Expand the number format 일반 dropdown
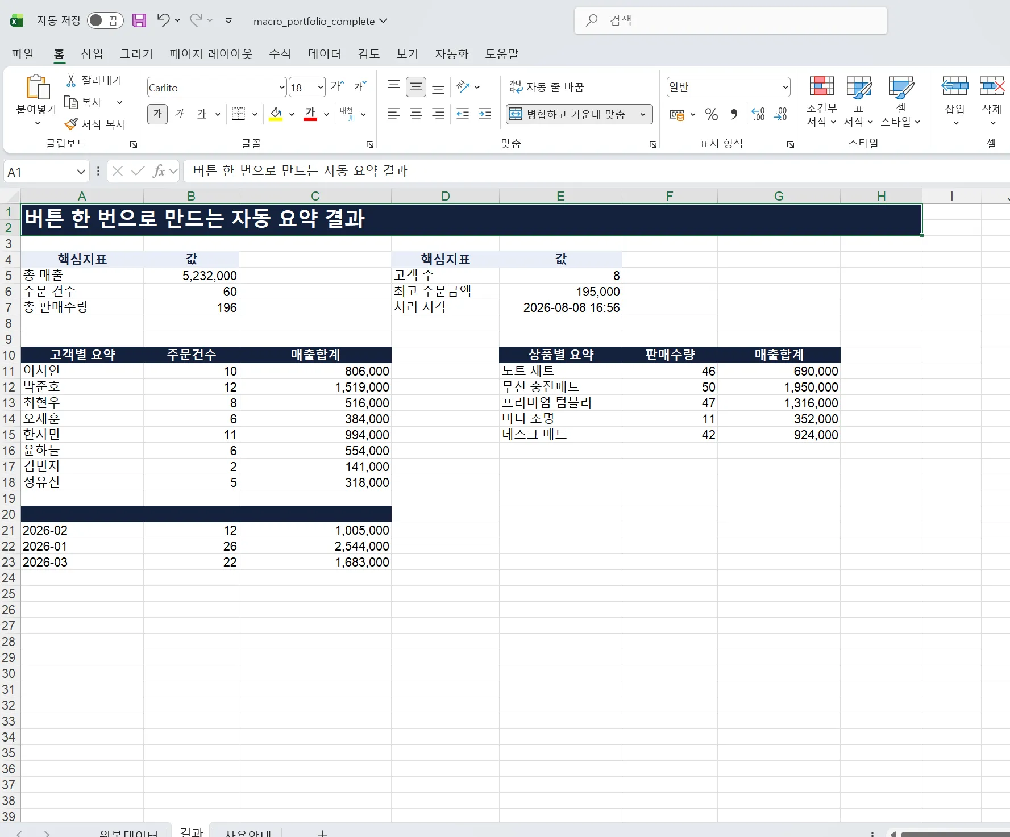The width and height of the screenshot is (1010, 837). [785, 88]
